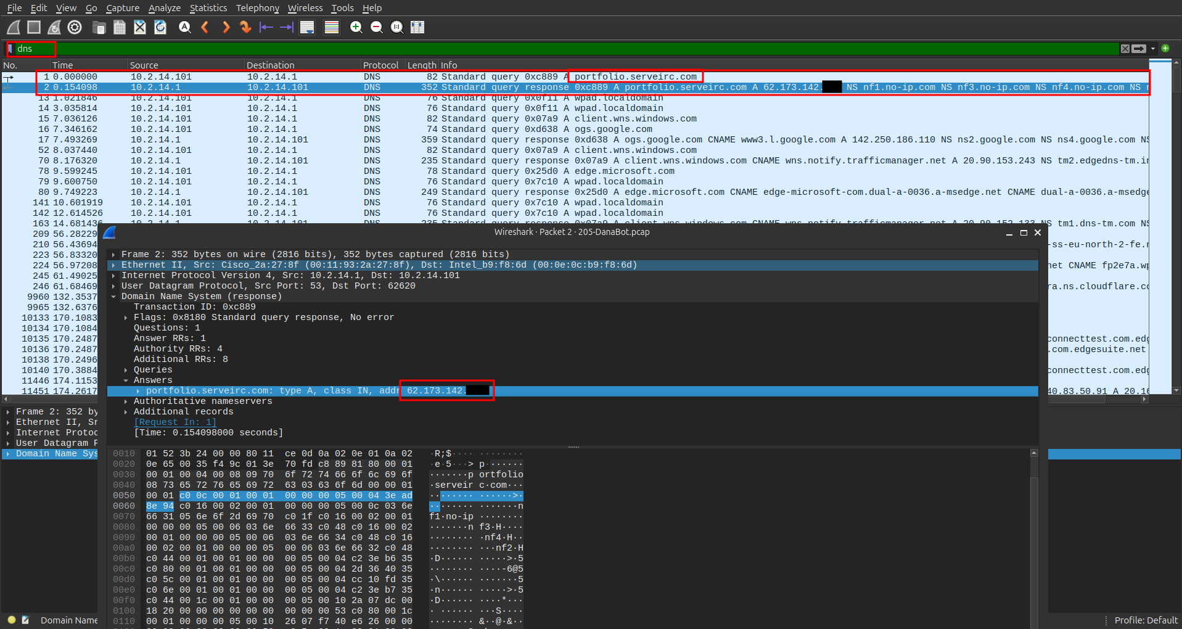Viewport: 1182px width, 629px height.
Task: Add a filter button with the green plus
Action: pyautogui.click(x=1165, y=48)
